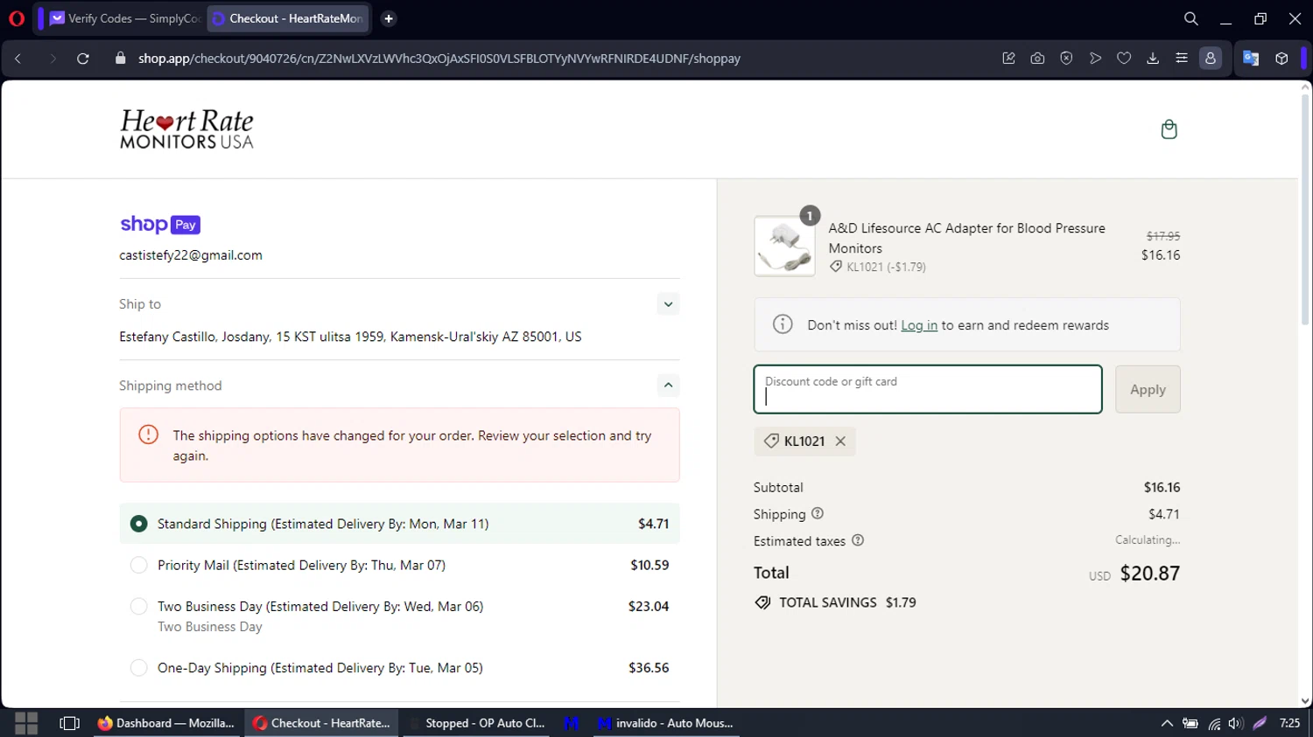Open the edit page pencil icon
The height and width of the screenshot is (737, 1313).
[1008, 59]
